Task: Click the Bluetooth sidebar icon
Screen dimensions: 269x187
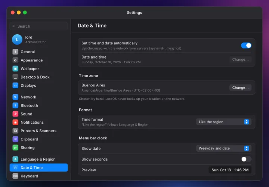Action: (15, 105)
